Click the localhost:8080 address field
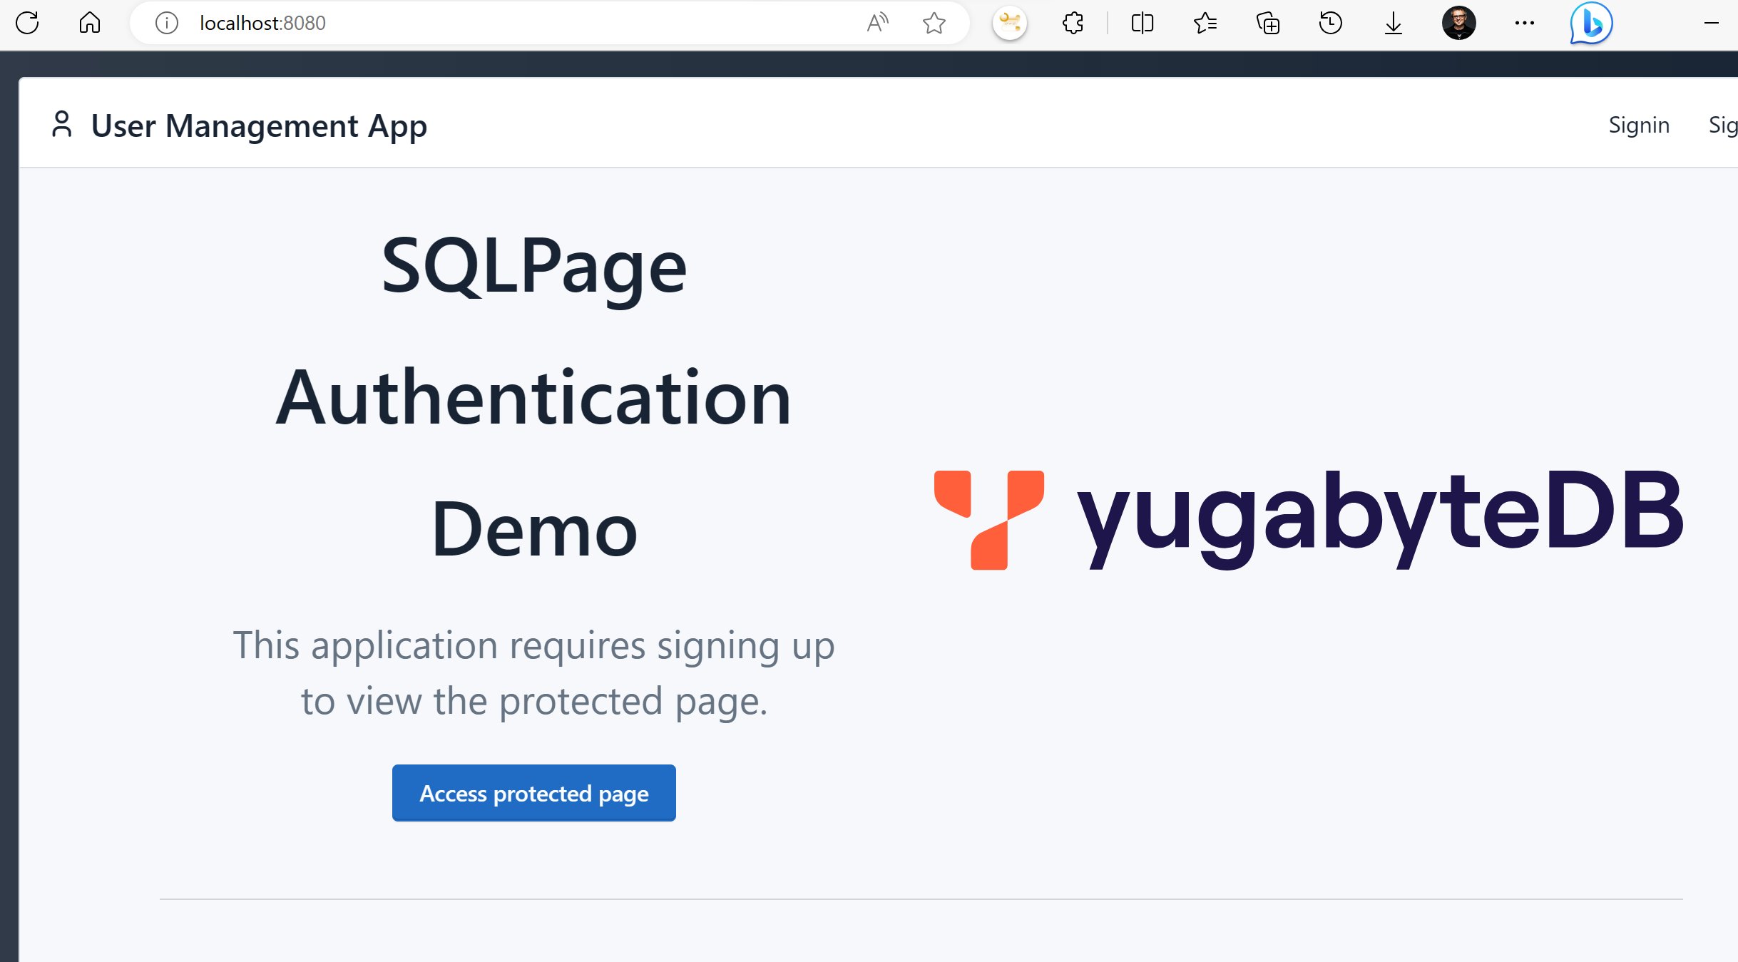The height and width of the screenshot is (962, 1738). [499, 23]
